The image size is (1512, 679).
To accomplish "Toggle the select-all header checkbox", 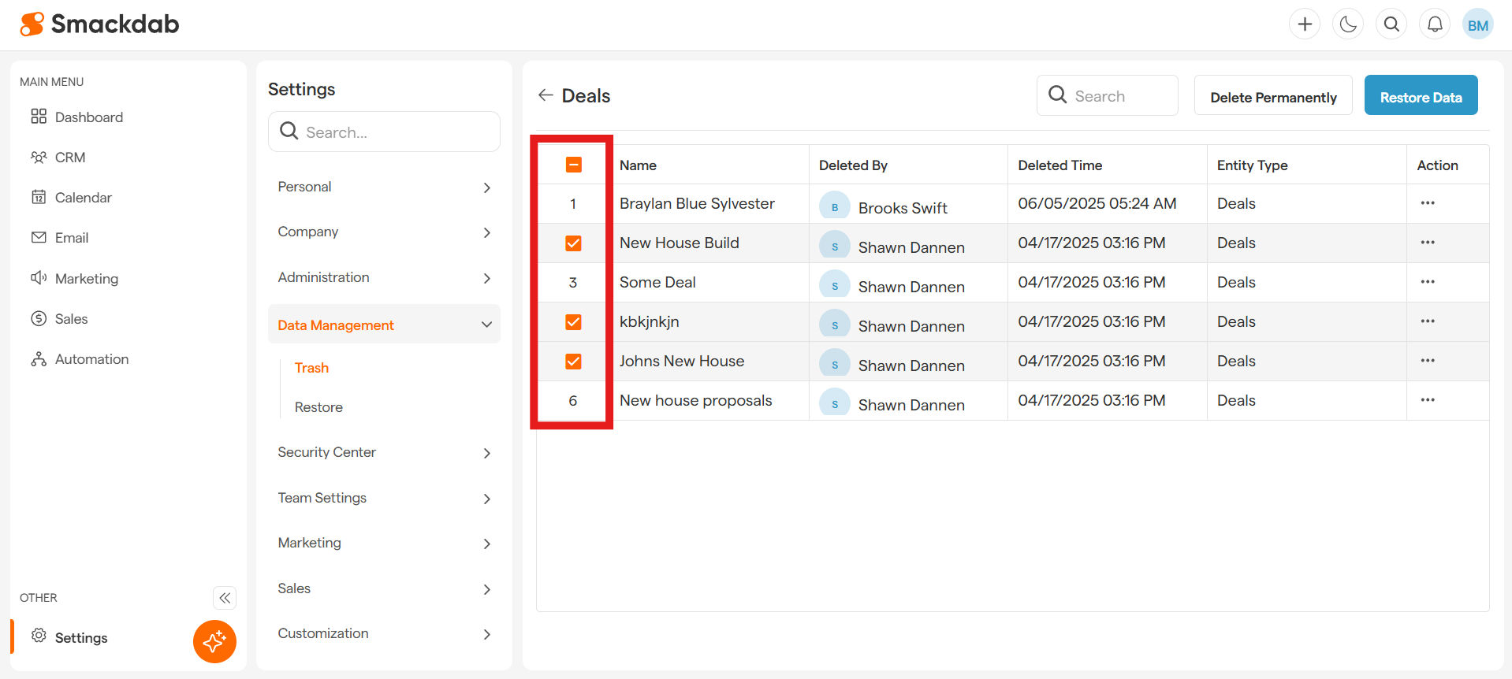I will [x=573, y=165].
